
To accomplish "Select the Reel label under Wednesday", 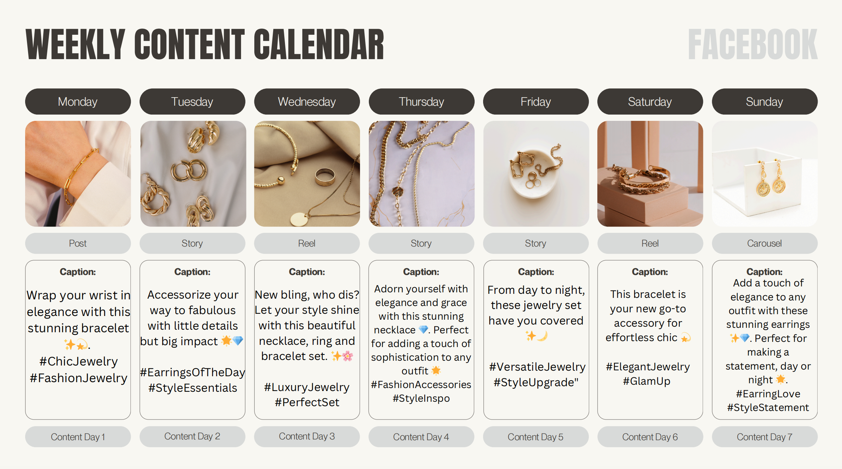I will (307, 243).
